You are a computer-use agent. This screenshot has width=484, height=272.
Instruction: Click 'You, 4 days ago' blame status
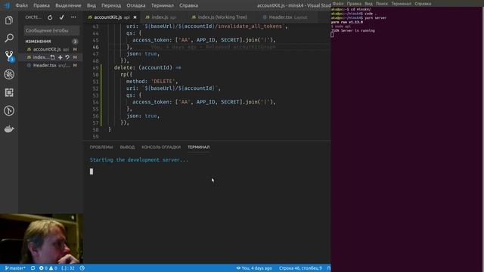pos(254,268)
